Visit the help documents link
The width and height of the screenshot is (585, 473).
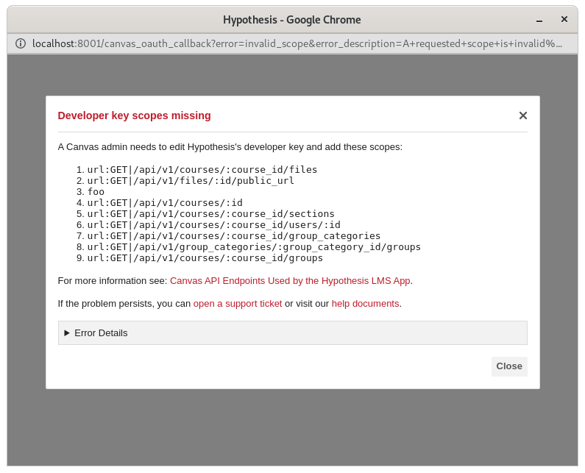pos(365,304)
